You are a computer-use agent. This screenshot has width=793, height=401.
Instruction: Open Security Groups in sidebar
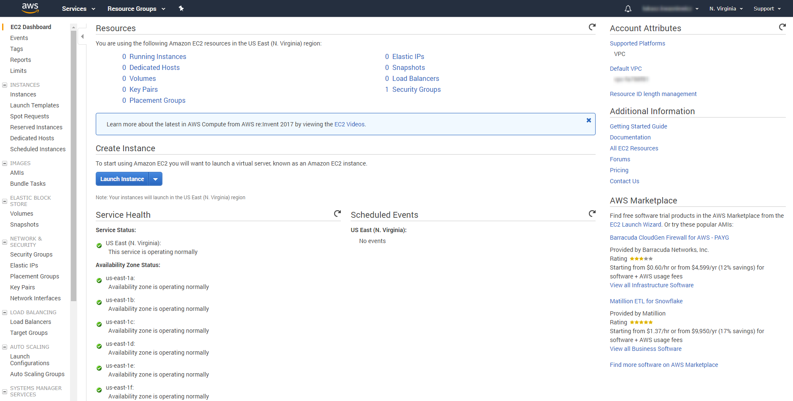pyautogui.click(x=31, y=254)
